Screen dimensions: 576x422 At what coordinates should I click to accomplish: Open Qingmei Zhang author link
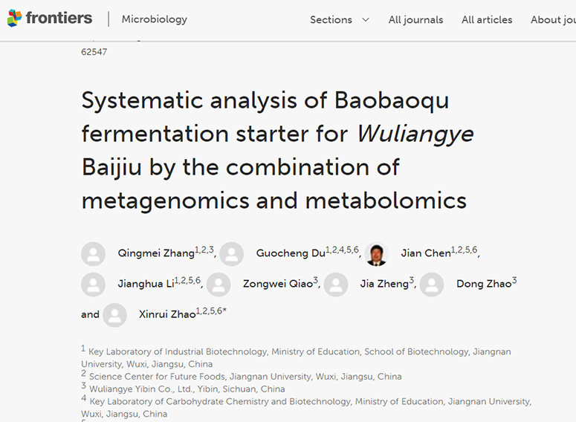[156, 253]
